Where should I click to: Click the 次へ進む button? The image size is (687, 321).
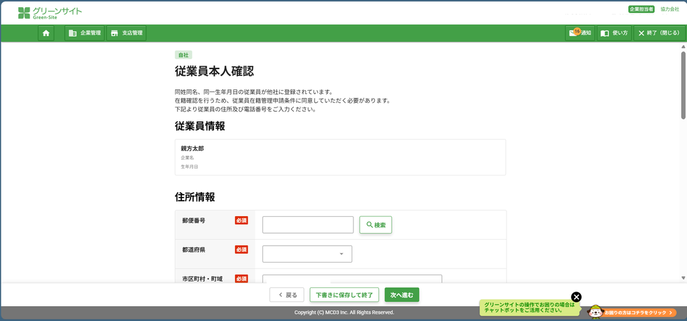coord(402,295)
